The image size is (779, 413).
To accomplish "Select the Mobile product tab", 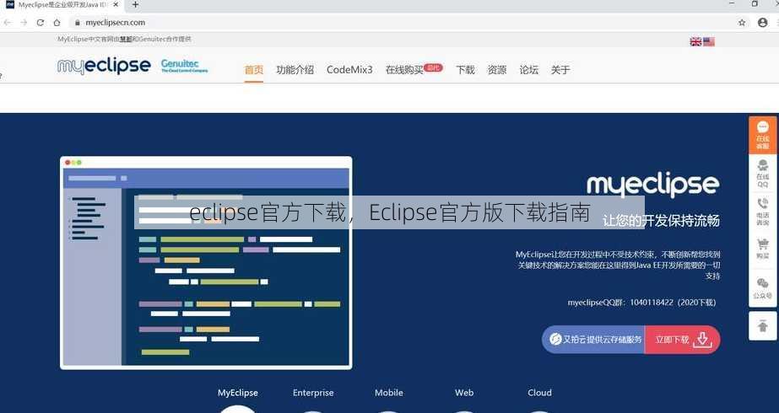I will [x=389, y=393].
